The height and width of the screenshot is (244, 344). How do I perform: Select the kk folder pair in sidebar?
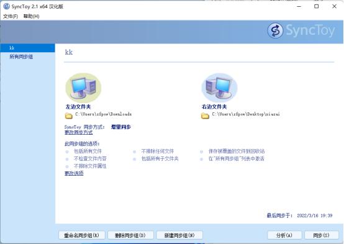tap(27, 48)
